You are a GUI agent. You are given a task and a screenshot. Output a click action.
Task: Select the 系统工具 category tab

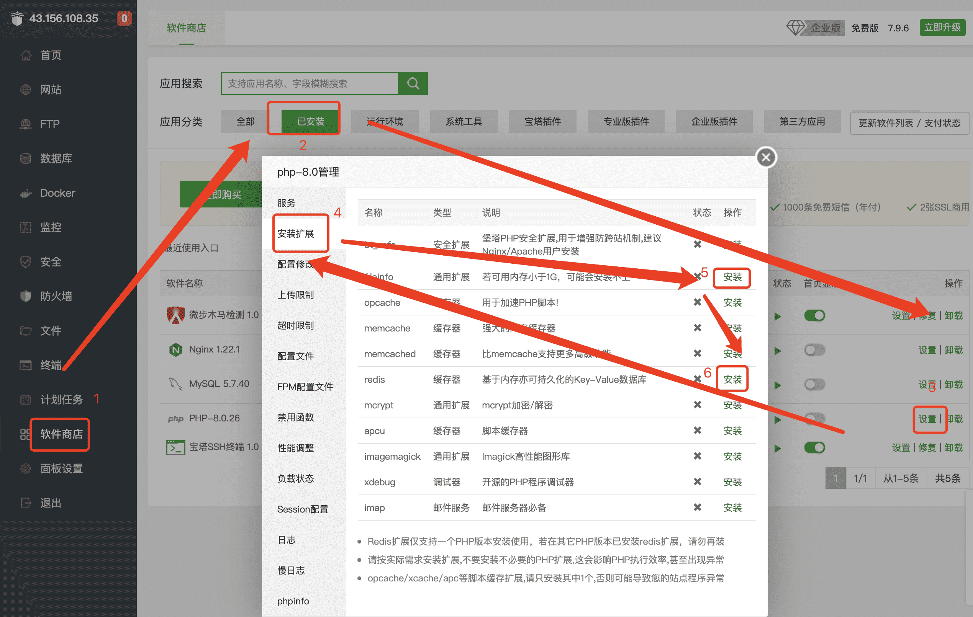[x=464, y=122]
